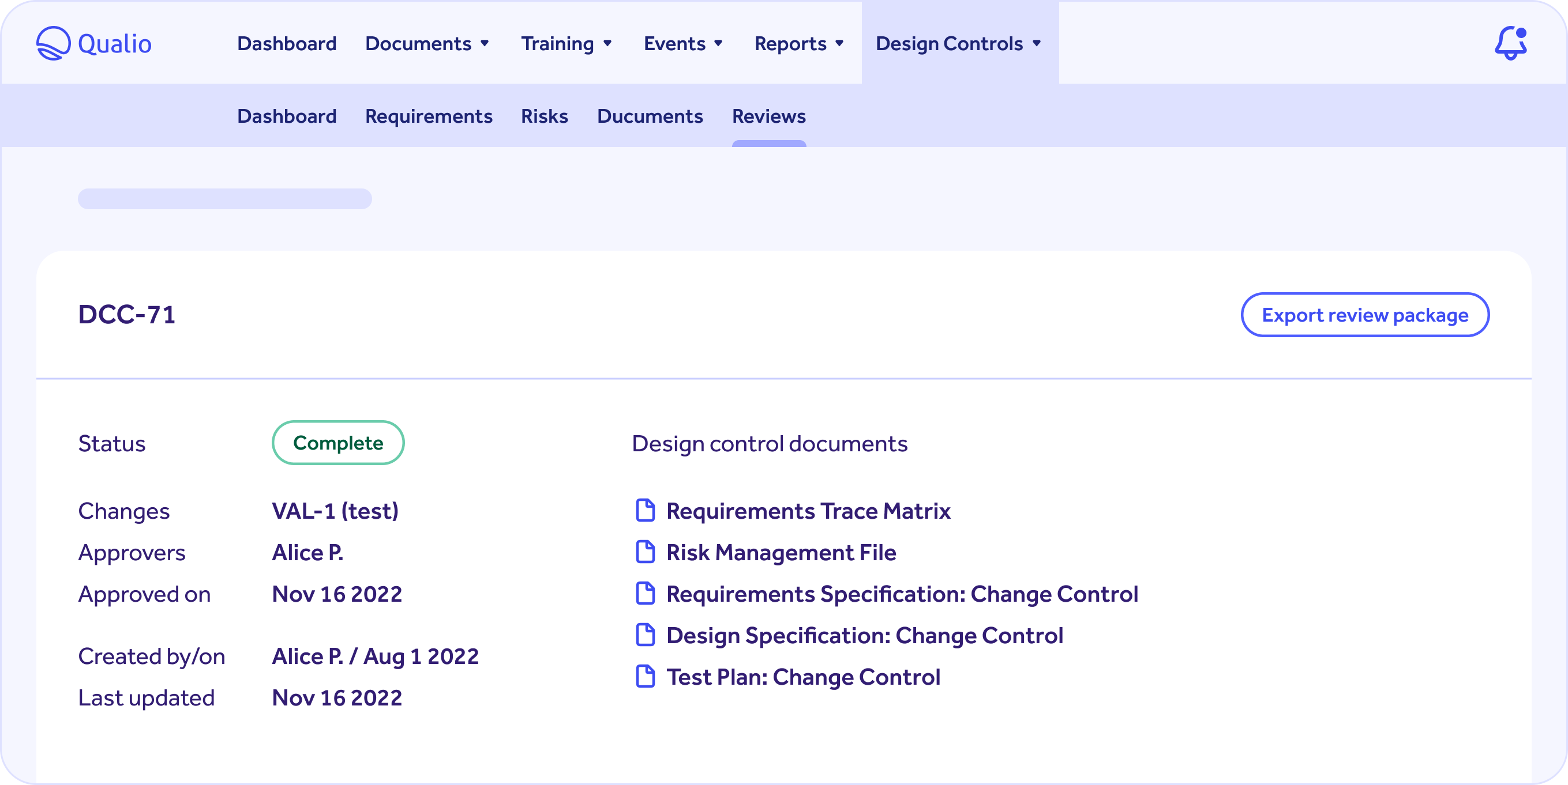
Task: Open the Reports dropdown
Action: [799, 43]
